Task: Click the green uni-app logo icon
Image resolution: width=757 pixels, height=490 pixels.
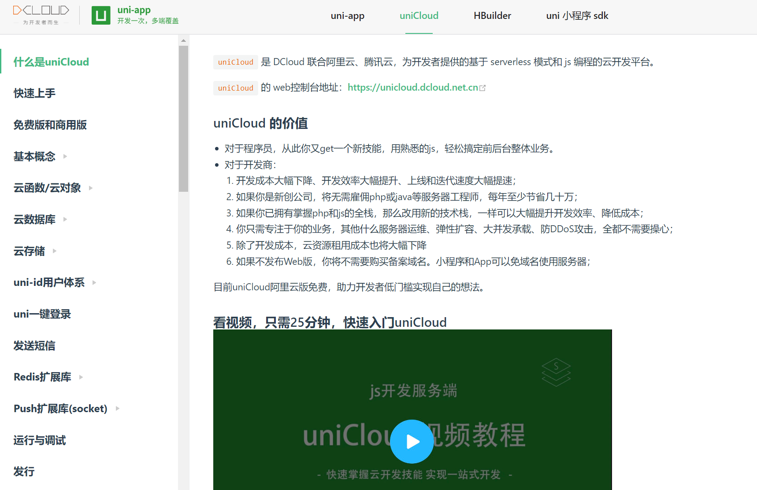Action: [101, 15]
